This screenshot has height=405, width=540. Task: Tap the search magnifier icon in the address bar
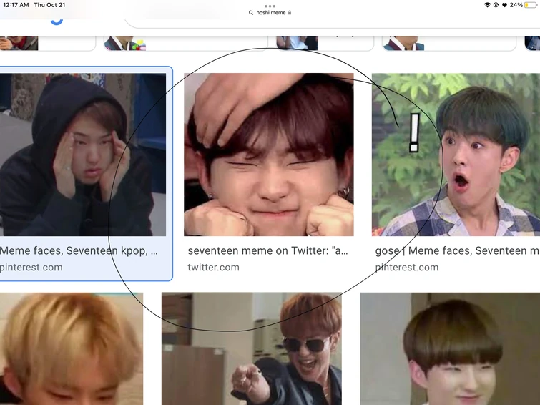click(x=251, y=13)
